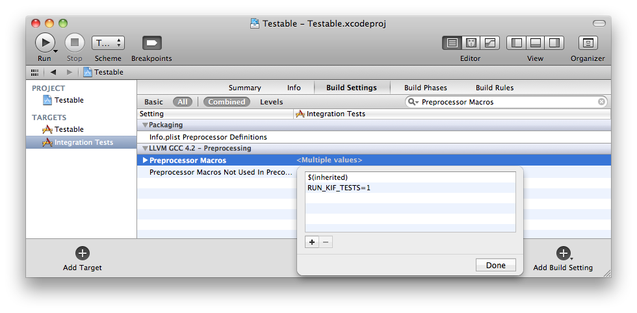Click the Stop button
The image size is (637, 313).
75,43
